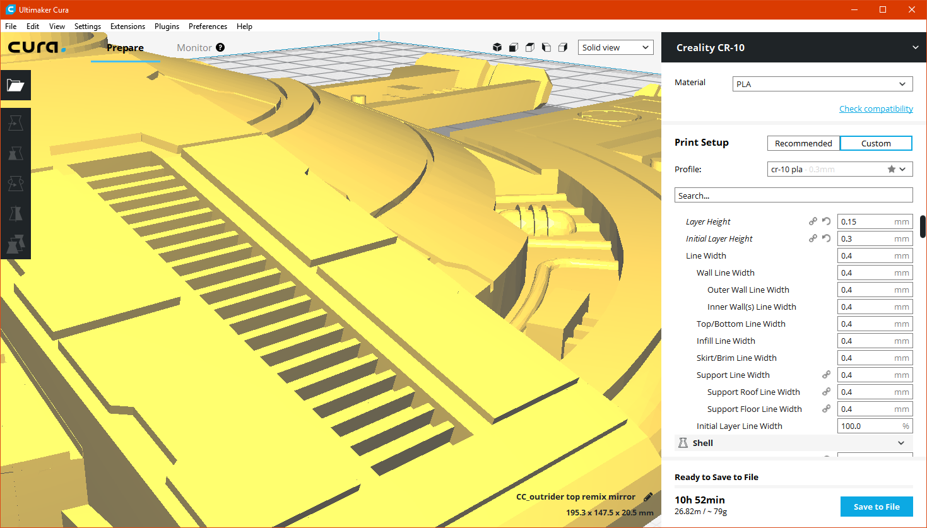Select the Per Model Settings tool
927x528 pixels.
[16, 244]
